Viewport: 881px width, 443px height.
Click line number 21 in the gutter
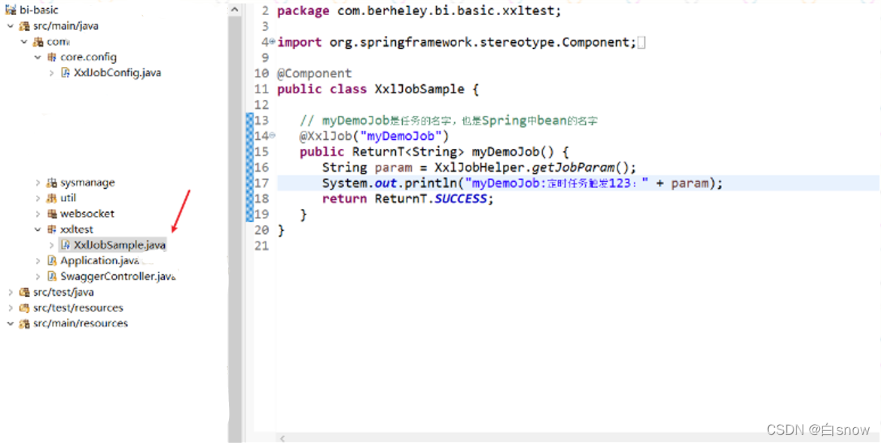pos(262,245)
